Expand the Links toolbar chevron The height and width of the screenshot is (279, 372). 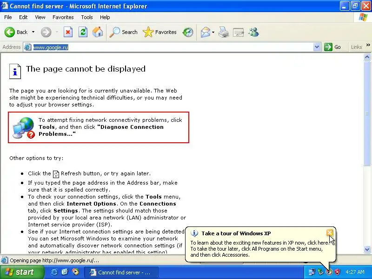[x=368, y=45]
